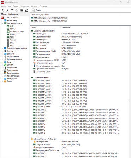Switch to the Избранное sidebar tab
The height and width of the screenshot is (158, 131).
coord(13,15)
